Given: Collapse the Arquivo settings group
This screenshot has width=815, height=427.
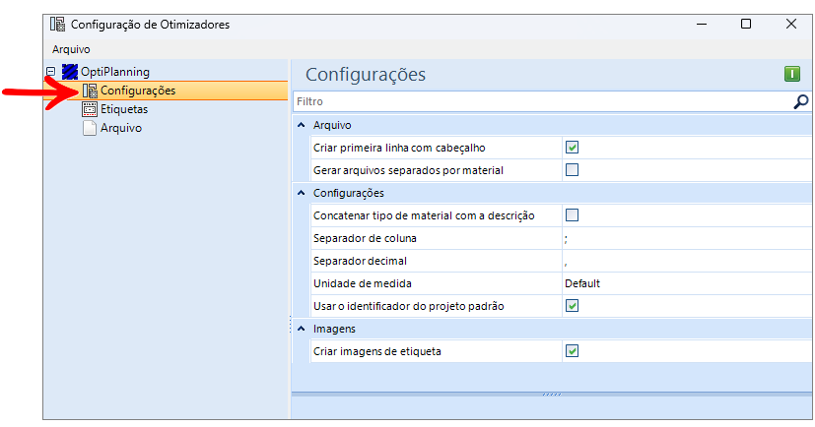Looking at the screenshot, I should click(301, 125).
